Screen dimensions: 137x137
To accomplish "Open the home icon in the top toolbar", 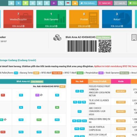I will click(11, 3).
